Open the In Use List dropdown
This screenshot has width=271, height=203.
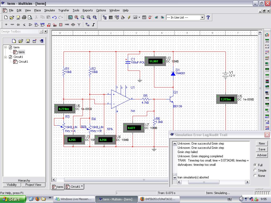point(202,17)
